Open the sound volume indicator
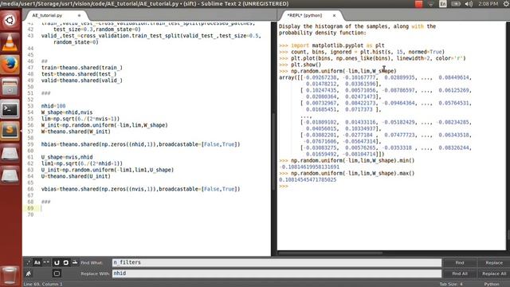510x287 pixels. click(469, 4)
